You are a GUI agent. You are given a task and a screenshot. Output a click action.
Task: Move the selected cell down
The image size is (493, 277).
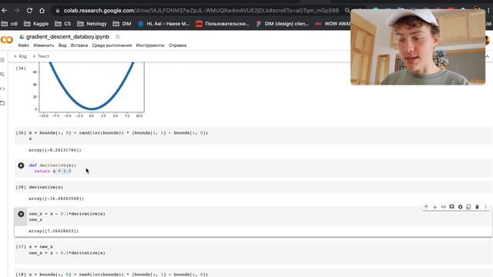point(434,207)
